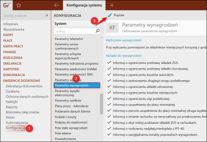The width and height of the screenshot is (207, 142).
Task: Open Konfiguracja in the left sidebar
Action: pos(15,128)
